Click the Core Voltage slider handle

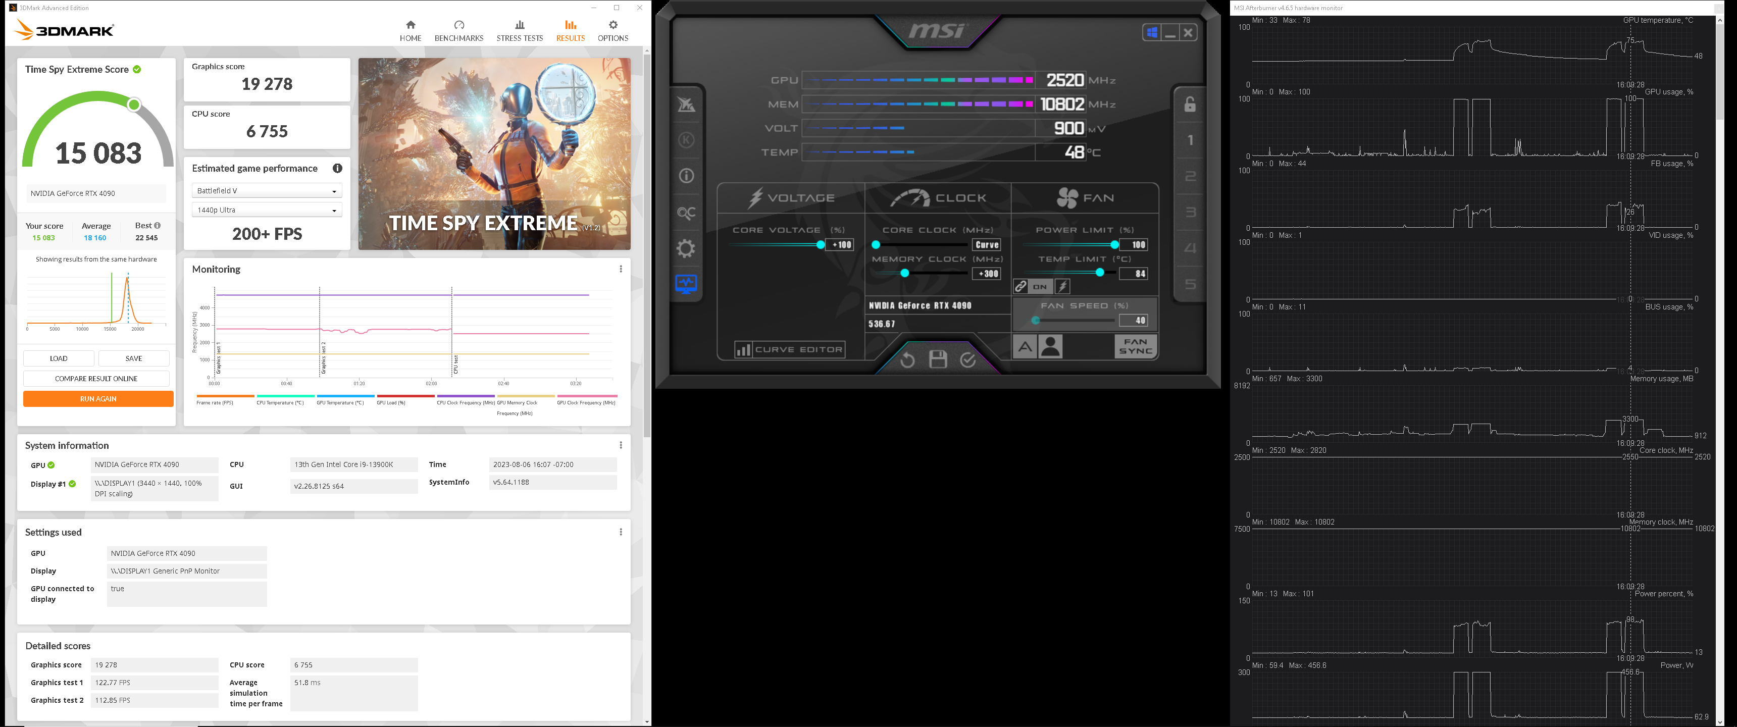pyautogui.click(x=820, y=245)
